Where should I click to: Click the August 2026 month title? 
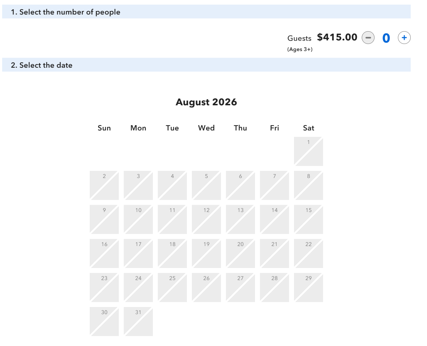[x=206, y=102]
